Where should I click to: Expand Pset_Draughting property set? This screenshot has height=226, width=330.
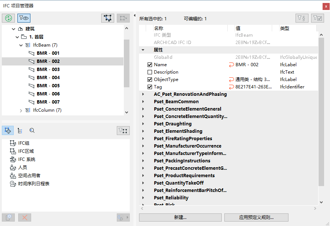[x=143, y=124]
